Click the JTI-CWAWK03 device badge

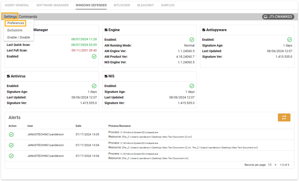pyautogui.click(x=278, y=17)
